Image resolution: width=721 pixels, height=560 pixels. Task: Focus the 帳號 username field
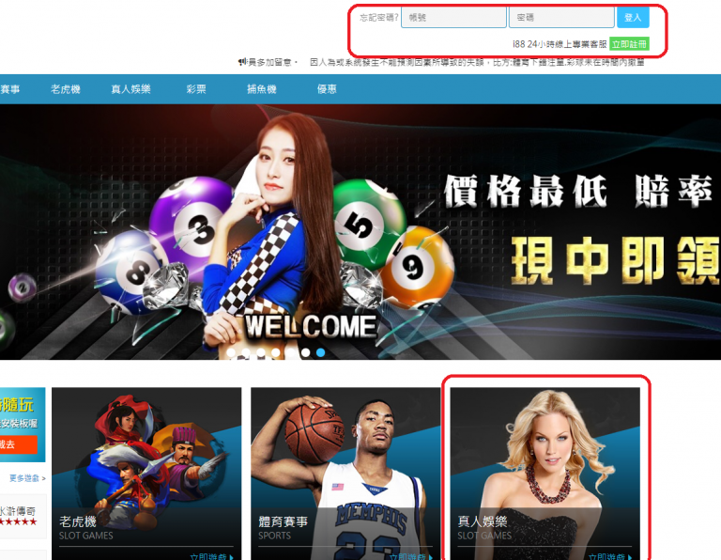point(453,18)
